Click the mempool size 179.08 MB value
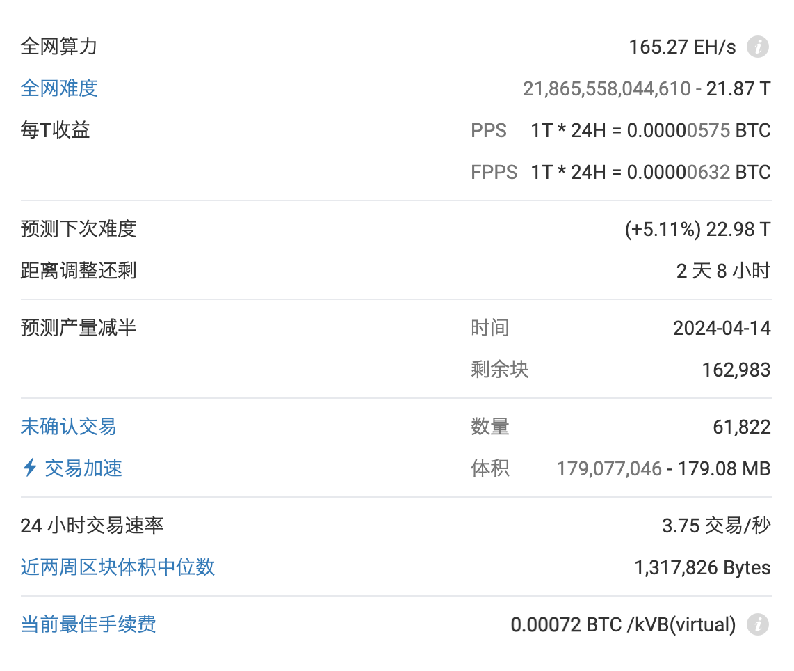Viewport: 794px width, 671px height. pyautogui.click(x=723, y=468)
